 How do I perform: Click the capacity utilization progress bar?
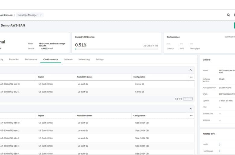(117, 49)
